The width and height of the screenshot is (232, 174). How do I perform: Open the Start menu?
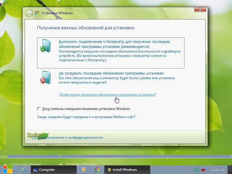pos(8,169)
